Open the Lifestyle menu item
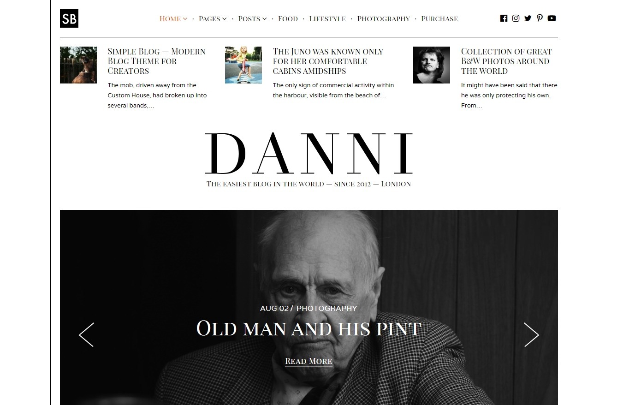This screenshot has height=405, width=617. [327, 19]
